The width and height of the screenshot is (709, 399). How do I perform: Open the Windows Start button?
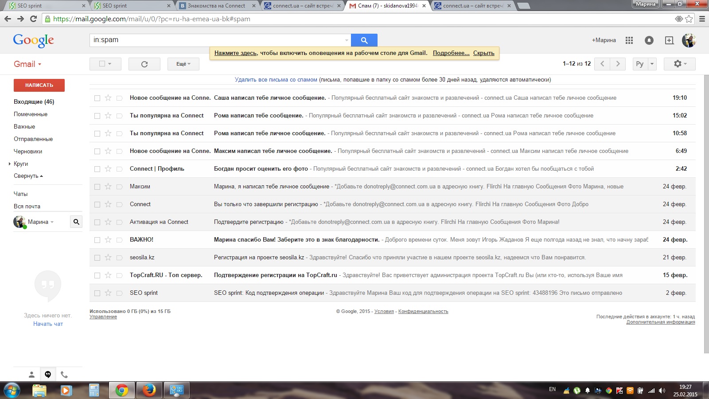click(x=12, y=390)
